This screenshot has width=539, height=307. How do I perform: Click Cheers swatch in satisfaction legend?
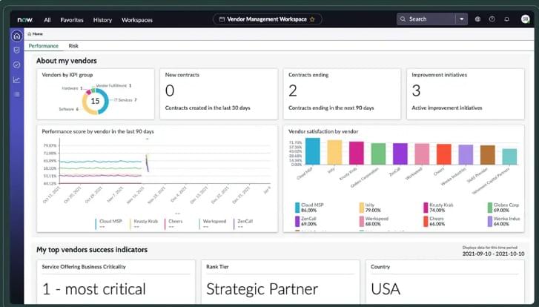coord(426,221)
